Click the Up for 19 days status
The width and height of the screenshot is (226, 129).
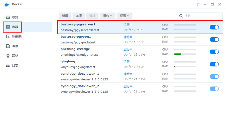click(135, 55)
